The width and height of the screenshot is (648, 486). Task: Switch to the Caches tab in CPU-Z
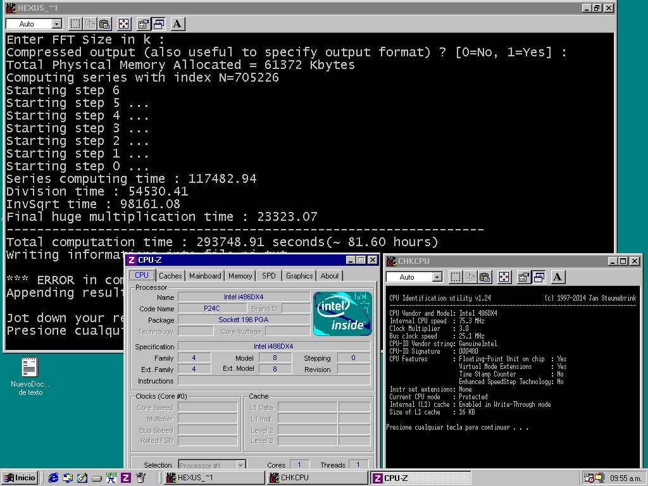[170, 276]
